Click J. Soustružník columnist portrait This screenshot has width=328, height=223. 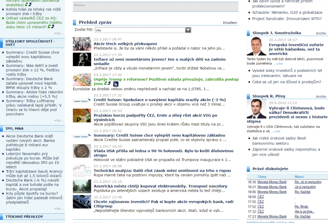click(x=256, y=47)
